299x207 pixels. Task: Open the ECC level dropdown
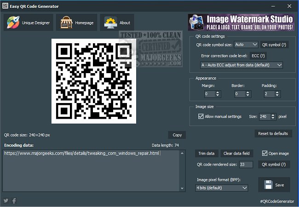coord(241,65)
